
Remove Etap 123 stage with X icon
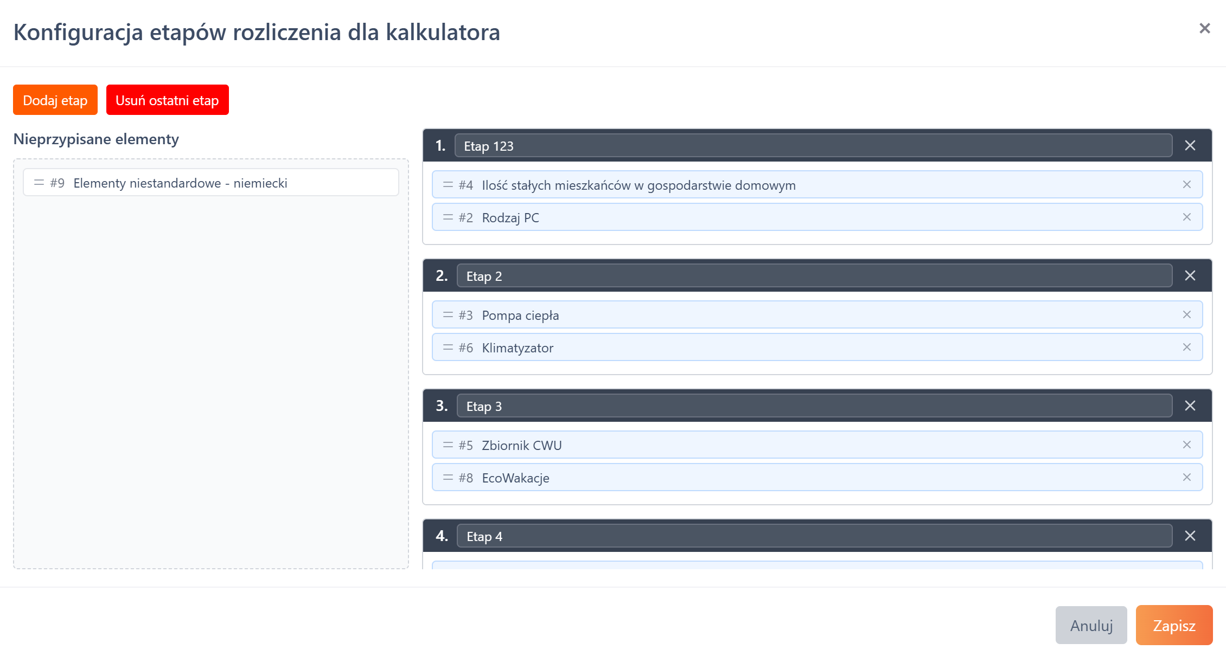pos(1190,145)
